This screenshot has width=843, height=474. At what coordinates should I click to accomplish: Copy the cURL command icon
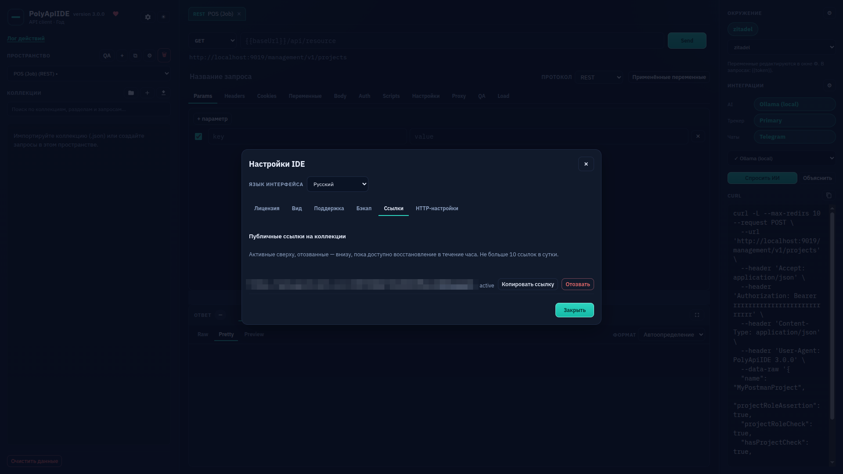pyautogui.click(x=829, y=195)
